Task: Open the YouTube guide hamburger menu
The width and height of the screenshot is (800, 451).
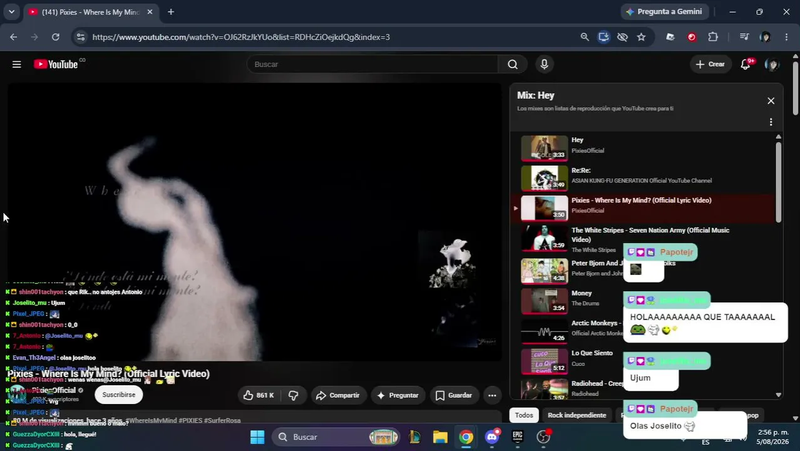Action: pyautogui.click(x=17, y=64)
